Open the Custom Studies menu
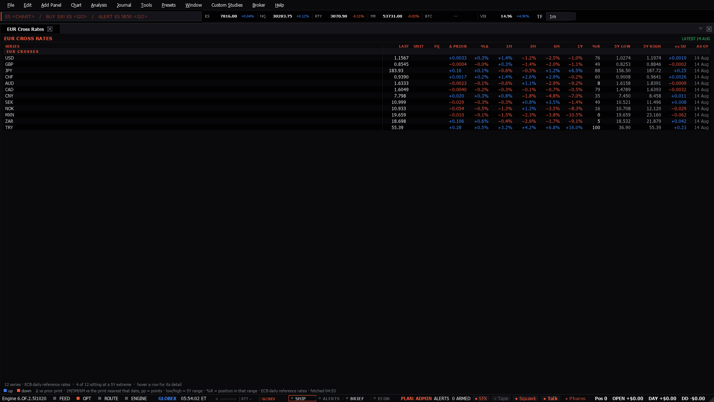 pyautogui.click(x=227, y=5)
